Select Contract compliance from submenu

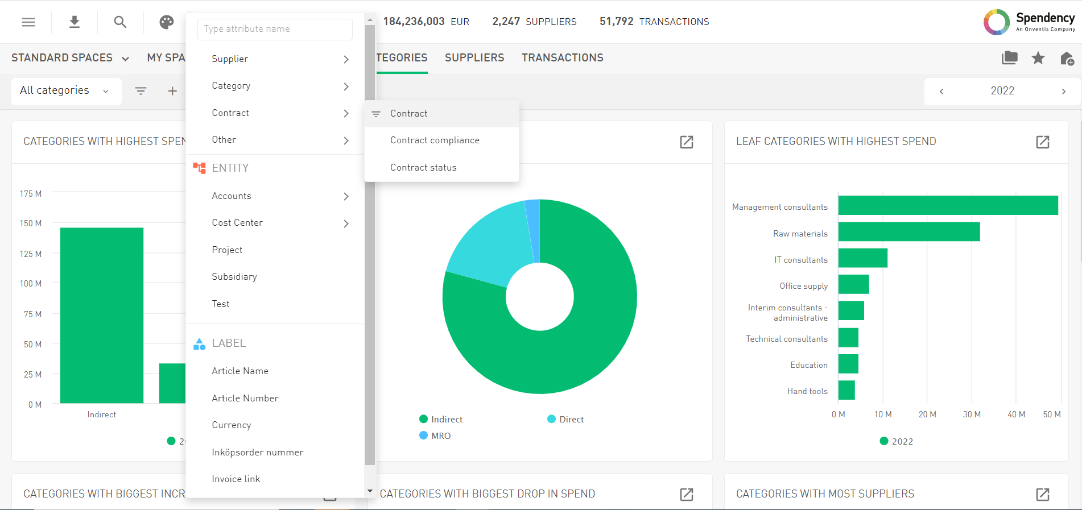click(x=435, y=140)
